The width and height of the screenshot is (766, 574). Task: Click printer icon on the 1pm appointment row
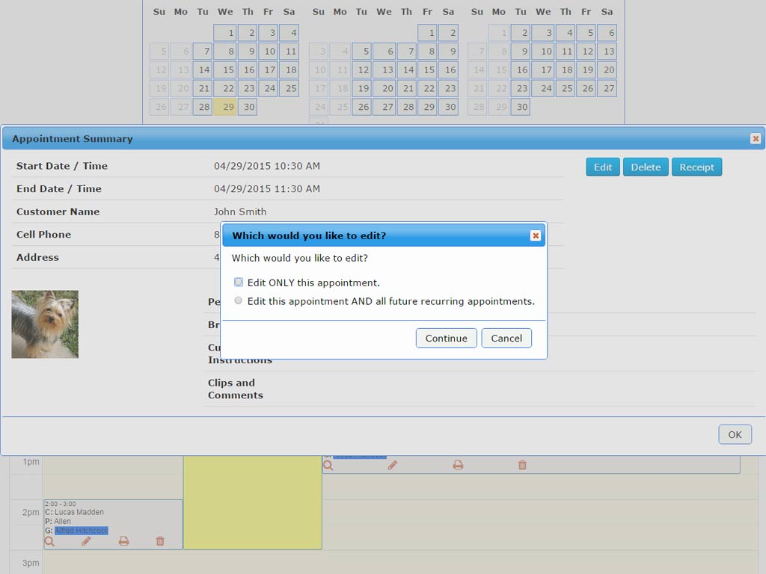457,464
